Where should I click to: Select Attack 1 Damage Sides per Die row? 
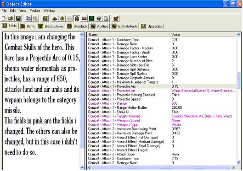coord(162,65)
